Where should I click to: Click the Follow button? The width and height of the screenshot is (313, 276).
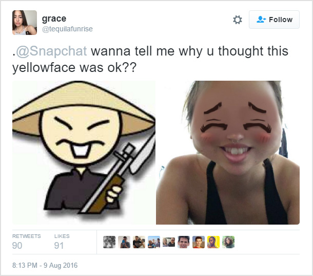pyautogui.click(x=274, y=20)
